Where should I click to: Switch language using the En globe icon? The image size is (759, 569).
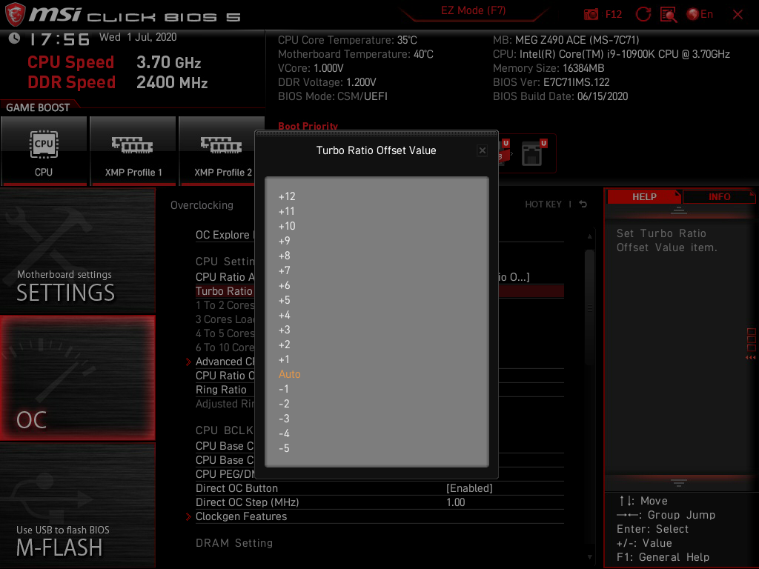coord(697,13)
